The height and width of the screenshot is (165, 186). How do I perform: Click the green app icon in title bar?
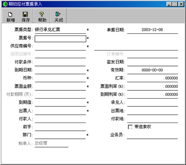click(x=5, y=4)
